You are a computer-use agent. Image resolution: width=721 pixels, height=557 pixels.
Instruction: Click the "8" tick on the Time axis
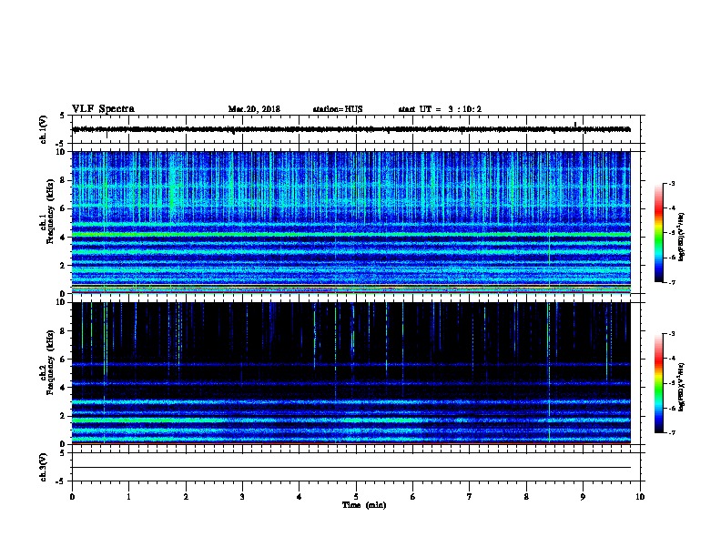pyautogui.click(x=526, y=497)
